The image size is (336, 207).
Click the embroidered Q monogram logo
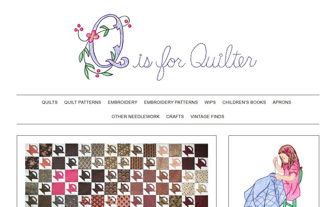103,46
